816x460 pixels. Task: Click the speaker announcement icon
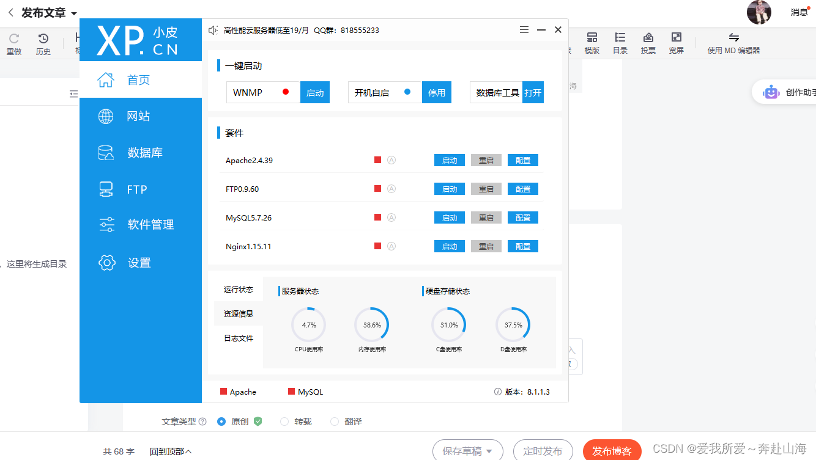(x=213, y=30)
